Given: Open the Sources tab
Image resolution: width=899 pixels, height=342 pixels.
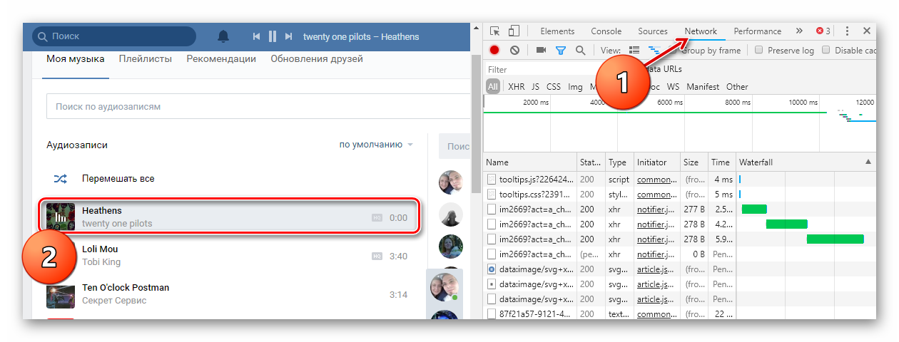Looking at the screenshot, I should [653, 31].
